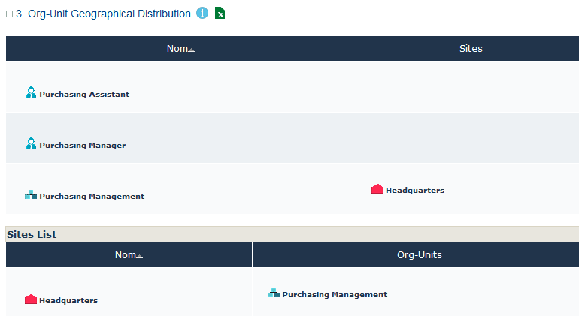Screen dimensions: 579x316
Task: Select the Sites column header
Action: point(471,49)
